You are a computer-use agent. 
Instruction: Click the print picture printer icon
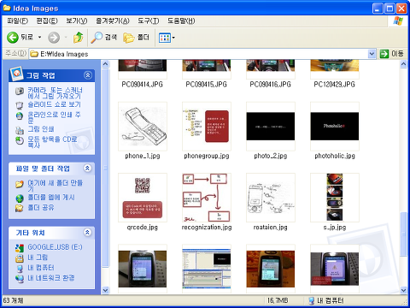(20, 130)
